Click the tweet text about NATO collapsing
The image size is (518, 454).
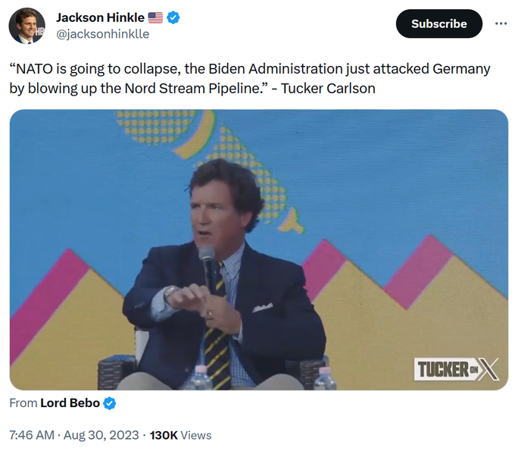click(x=250, y=79)
